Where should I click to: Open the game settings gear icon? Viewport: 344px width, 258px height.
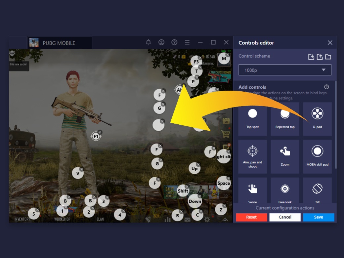click(207, 219)
